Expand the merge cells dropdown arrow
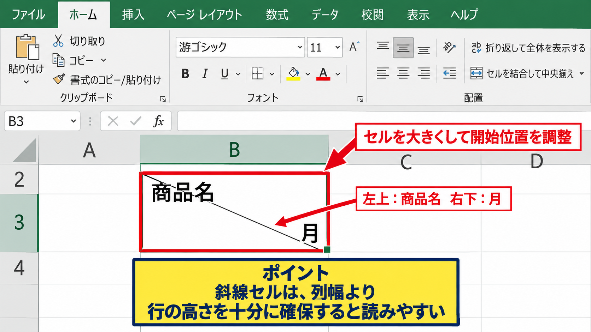The image size is (591, 332). 581,73
